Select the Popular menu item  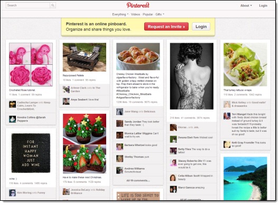coord(148,14)
